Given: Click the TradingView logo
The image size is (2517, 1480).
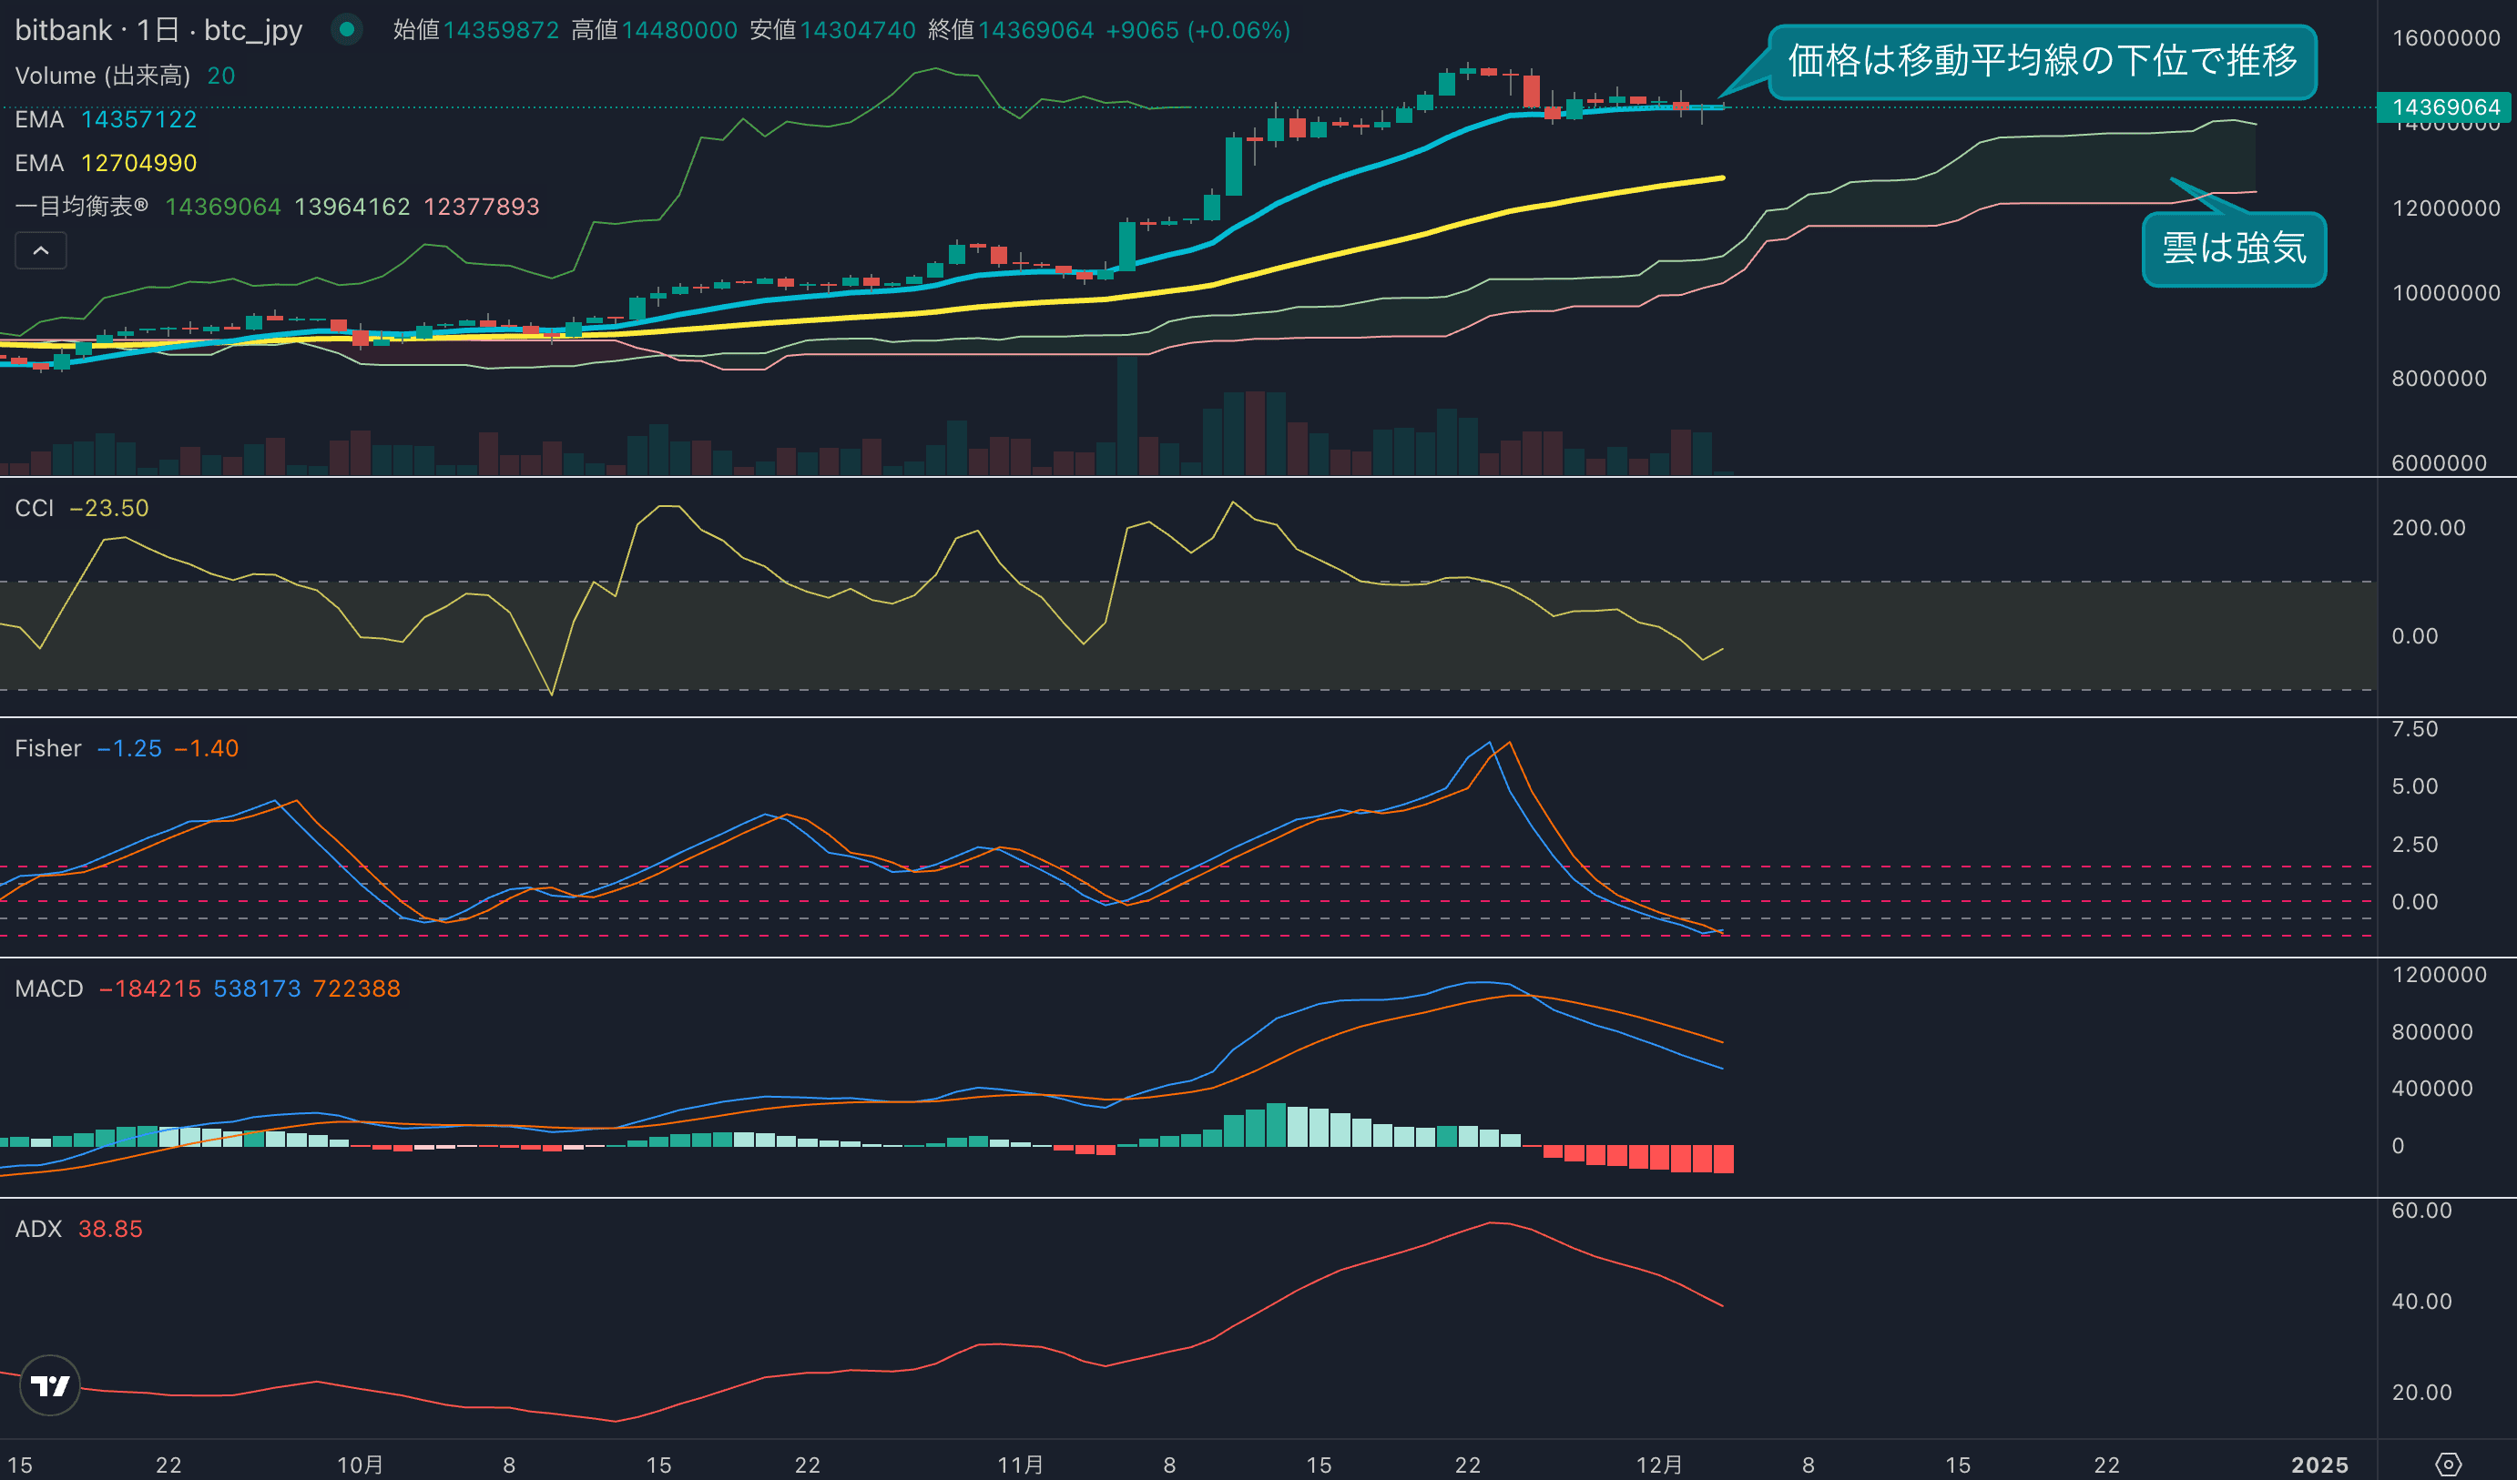Looking at the screenshot, I should (x=50, y=1385).
